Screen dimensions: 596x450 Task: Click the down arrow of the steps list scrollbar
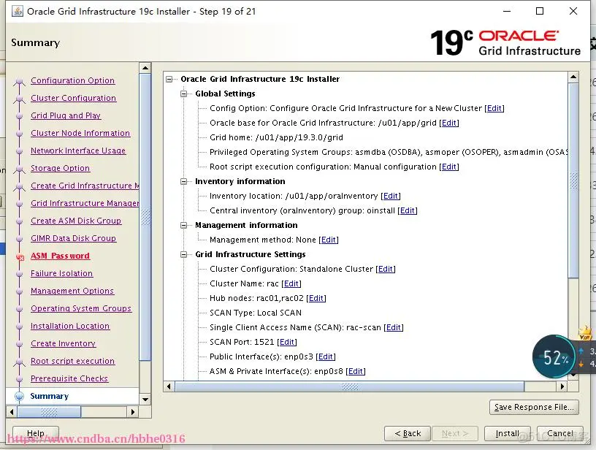[145, 400]
